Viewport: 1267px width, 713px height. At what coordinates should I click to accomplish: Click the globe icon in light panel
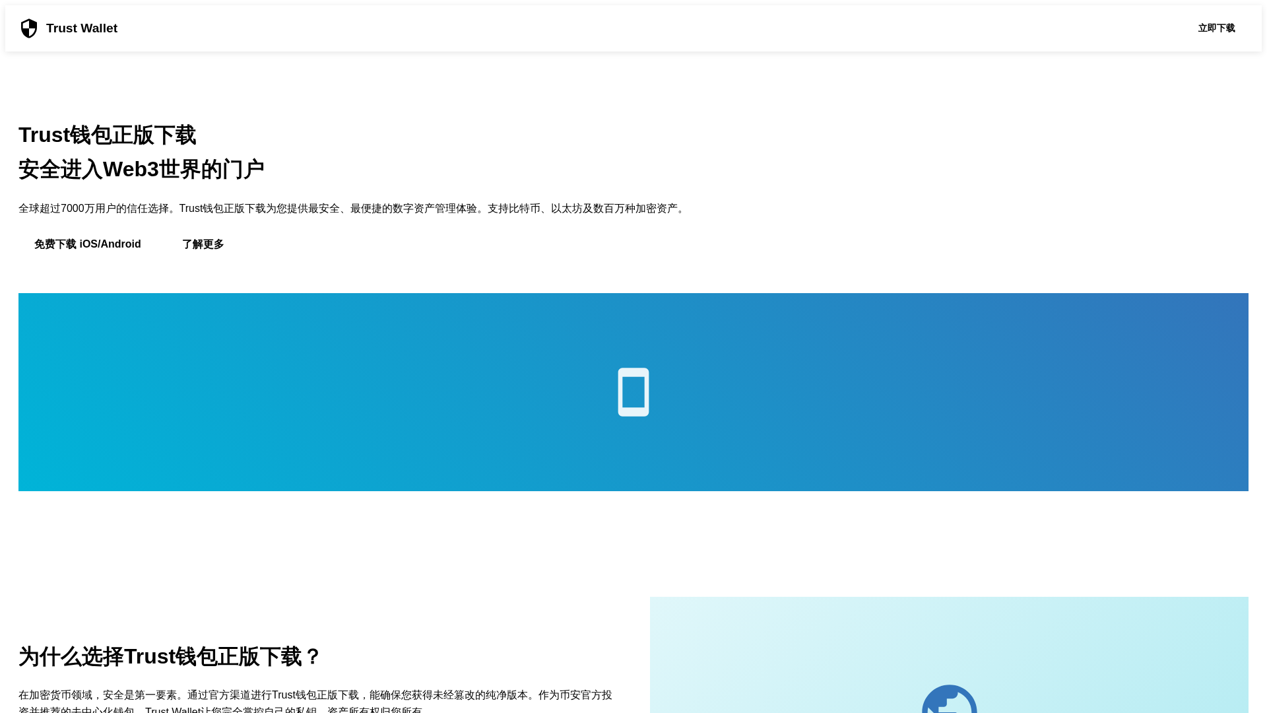pyautogui.click(x=949, y=700)
